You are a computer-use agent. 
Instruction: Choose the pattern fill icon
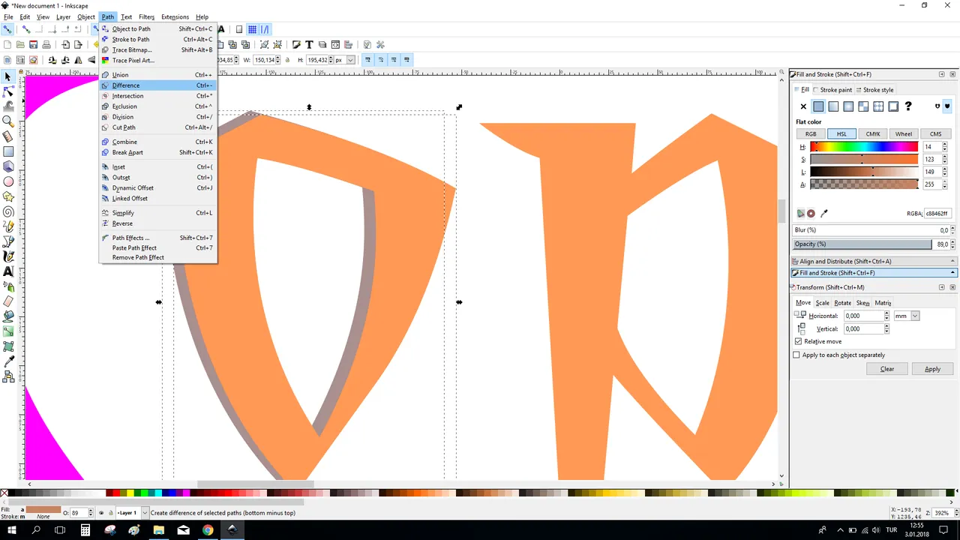(878, 106)
